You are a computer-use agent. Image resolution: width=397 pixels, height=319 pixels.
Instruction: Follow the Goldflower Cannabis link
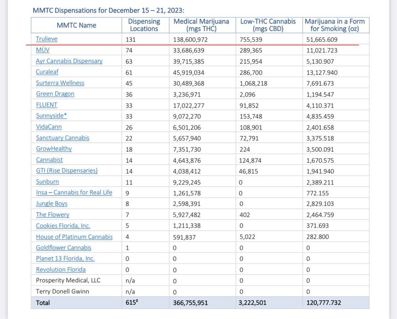point(63,248)
